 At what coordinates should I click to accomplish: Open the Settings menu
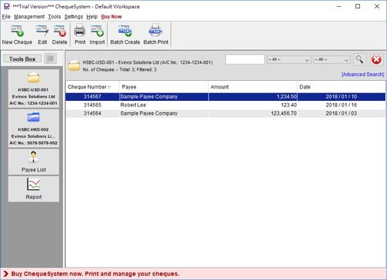click(x=73, y=17)
